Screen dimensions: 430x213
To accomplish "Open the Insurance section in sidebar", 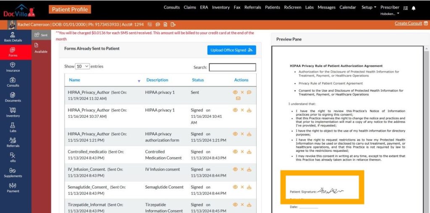I will 13,68.
